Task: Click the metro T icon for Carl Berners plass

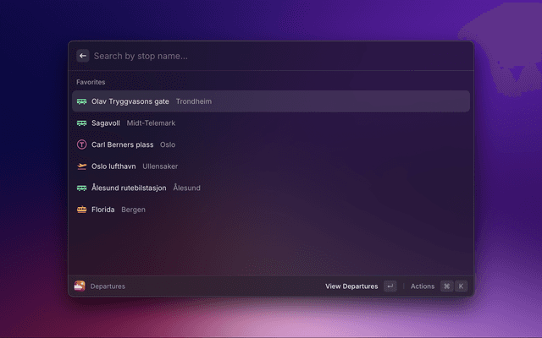Action: [x=82, y=144]
